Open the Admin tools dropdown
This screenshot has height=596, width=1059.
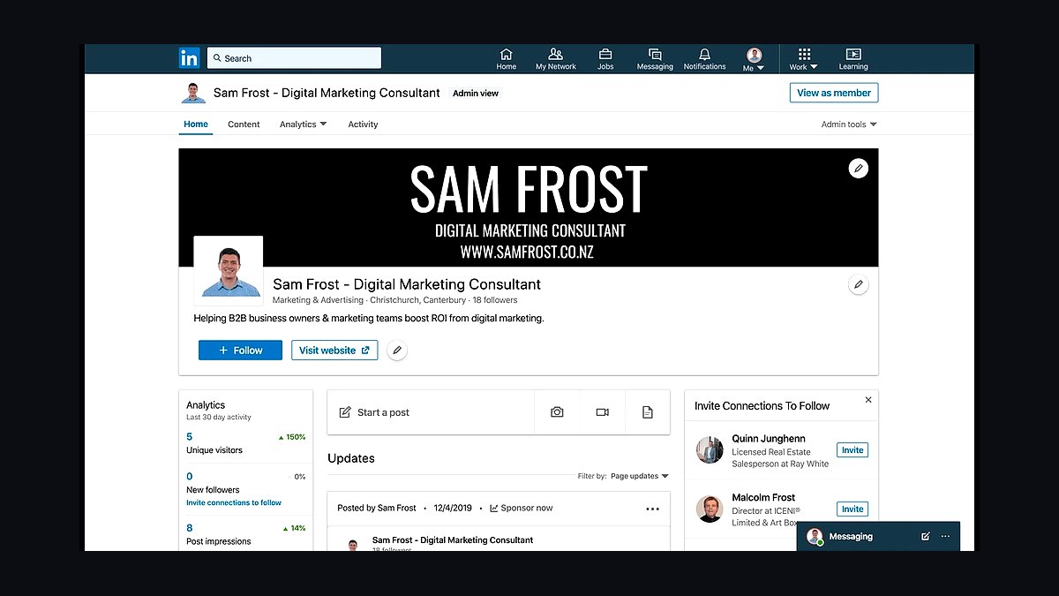coord(849,124)
